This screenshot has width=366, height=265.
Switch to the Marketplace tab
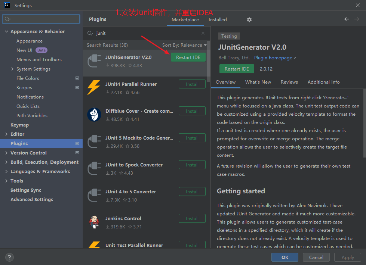click(x=185, y=20)
